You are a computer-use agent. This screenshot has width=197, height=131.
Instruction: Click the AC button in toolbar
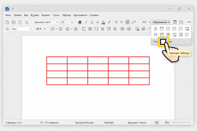pos(144,22)
